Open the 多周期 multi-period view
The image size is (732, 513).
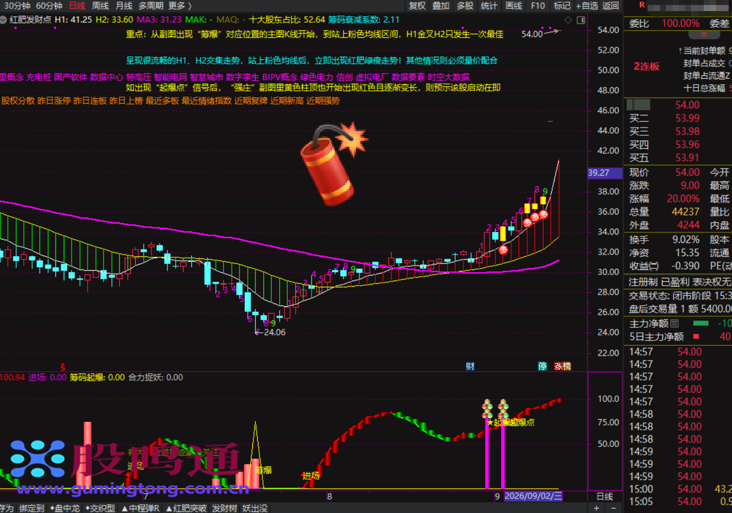151,6
